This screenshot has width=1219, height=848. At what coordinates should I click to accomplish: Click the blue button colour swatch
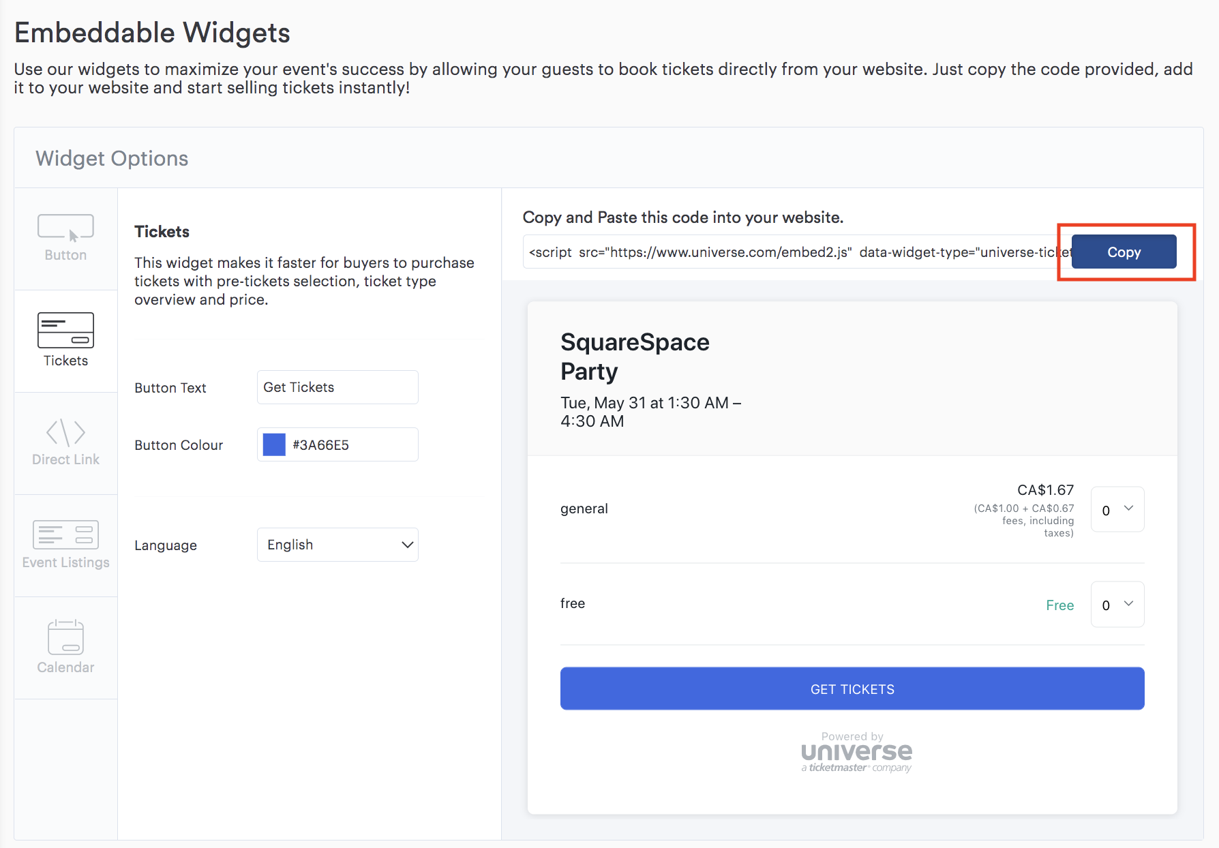pyautogui.click(x=274, y=444)
